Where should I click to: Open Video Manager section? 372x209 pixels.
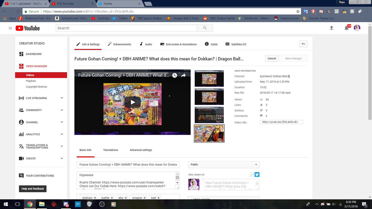(36, 66)
